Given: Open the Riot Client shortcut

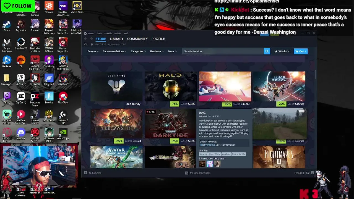Looking at the screenshot, I should pos(63,98).
